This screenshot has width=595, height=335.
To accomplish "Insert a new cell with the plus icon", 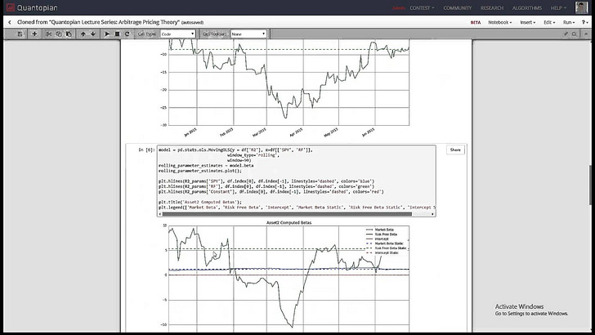I will [x=34, y=33].
